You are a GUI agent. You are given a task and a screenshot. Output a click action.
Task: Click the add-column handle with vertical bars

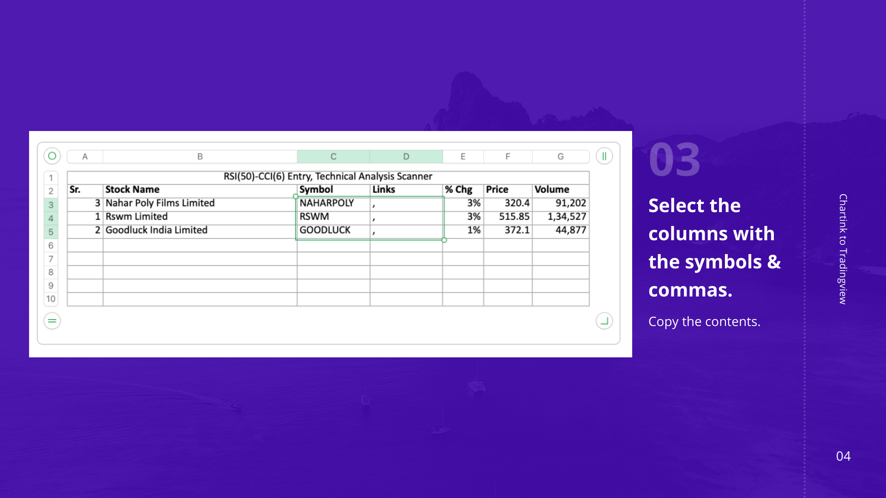tap(604, 156)
